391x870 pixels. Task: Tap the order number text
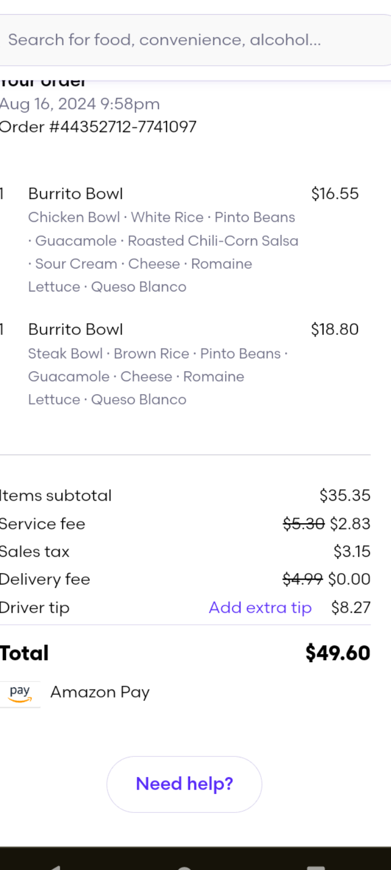coord(98,127)
